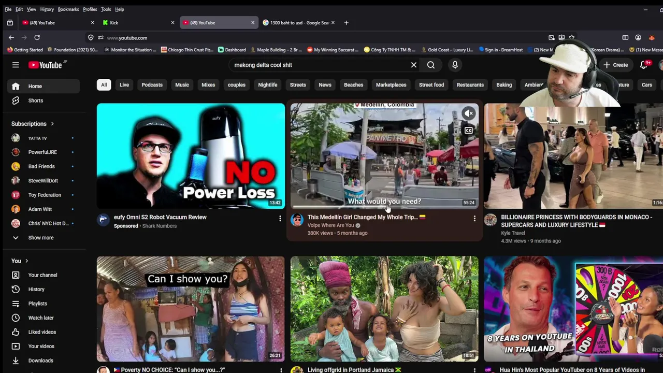This screenshot has height=373, width=663.
Task: Open Downloads in the sidebar
Action: pos(43,361)
